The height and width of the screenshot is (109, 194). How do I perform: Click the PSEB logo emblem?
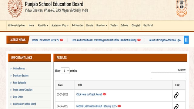pyautogui.click(x=15, y=9)
